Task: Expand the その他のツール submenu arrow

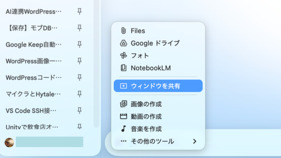Action: (x=195, y=141)
